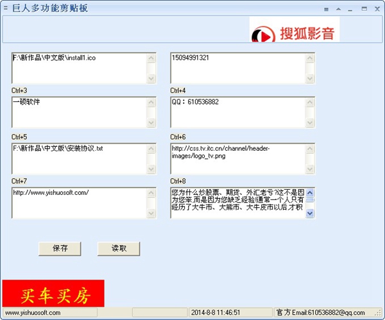
Task: Close the 巨人多功能剪贴板 window
Action: [376, 8]
